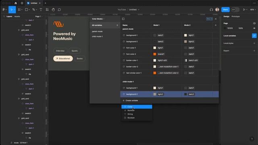Open the Untitled file name dropdown
The width and height of the screenshot is (258, 145).
(134, 10)
